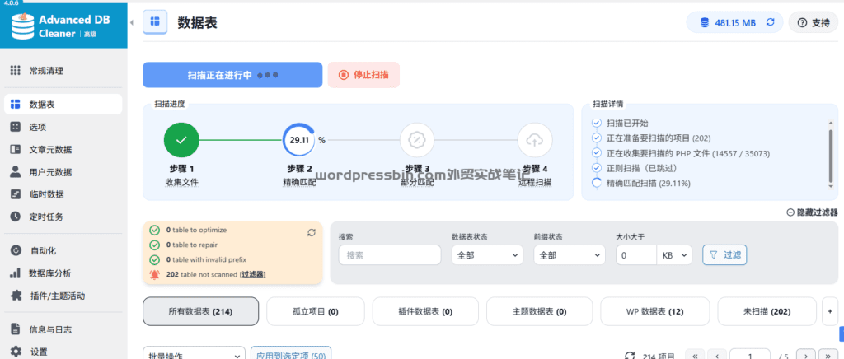The height and width of the screenshot is (359, 844).
Task: Click the 步骤 1 green checkmark circle
Action: tap(181, 140)
